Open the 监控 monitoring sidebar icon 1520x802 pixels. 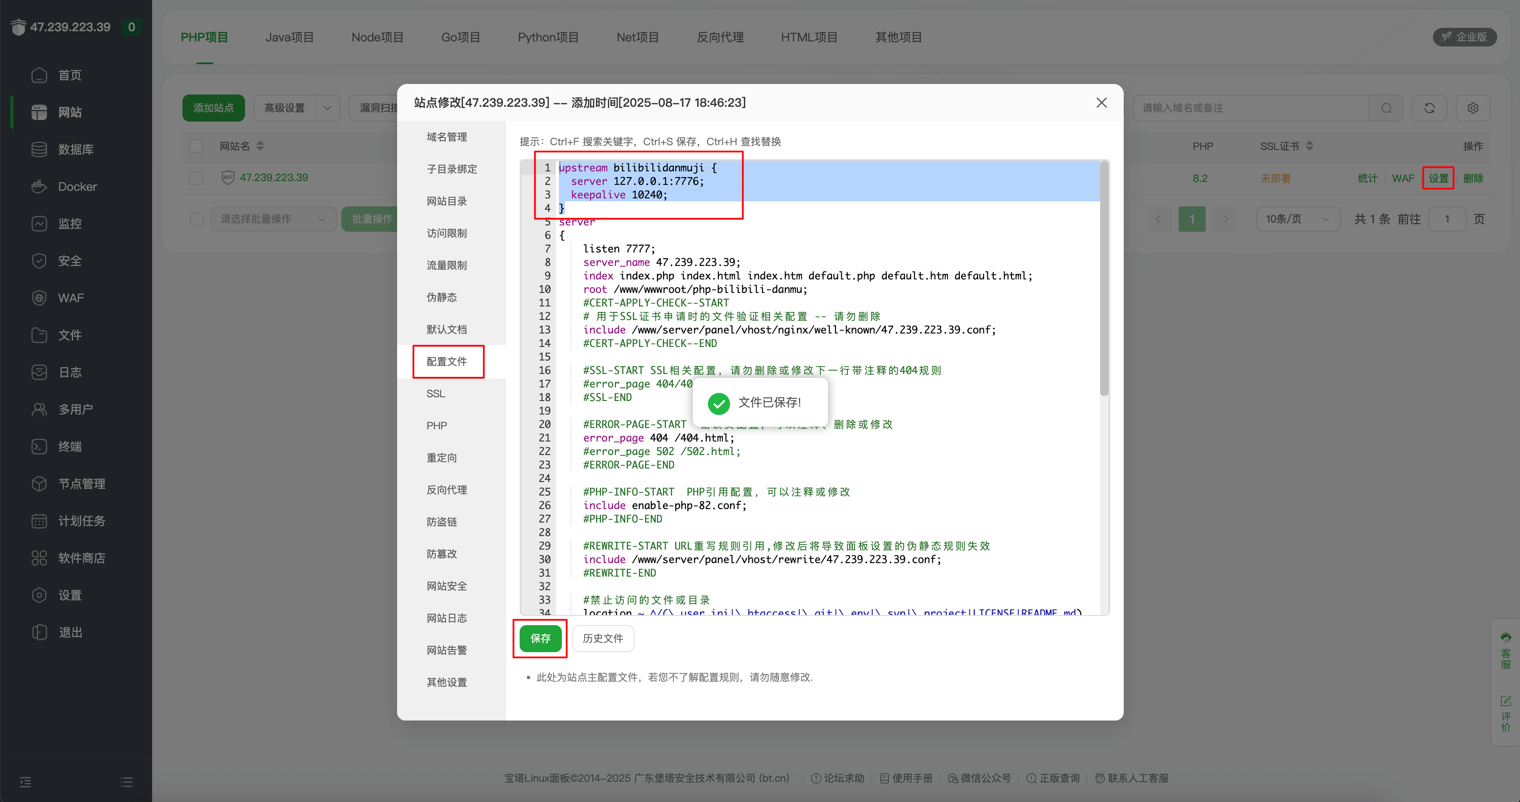(x=39, y=223)
